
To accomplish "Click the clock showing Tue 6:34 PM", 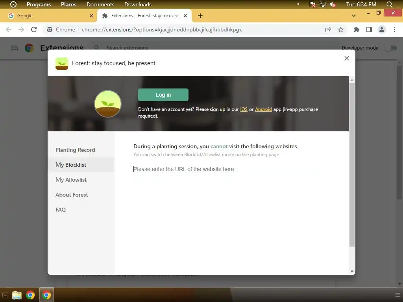I will (x=361, y=4).
